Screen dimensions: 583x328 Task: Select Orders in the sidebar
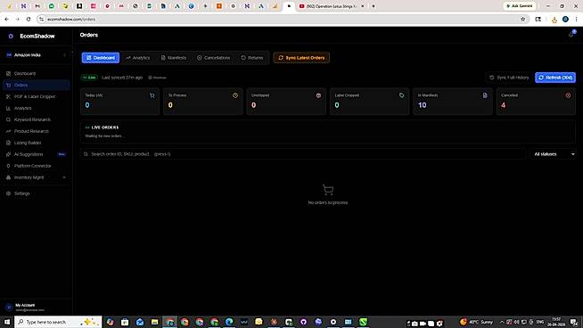pos(36,85)
